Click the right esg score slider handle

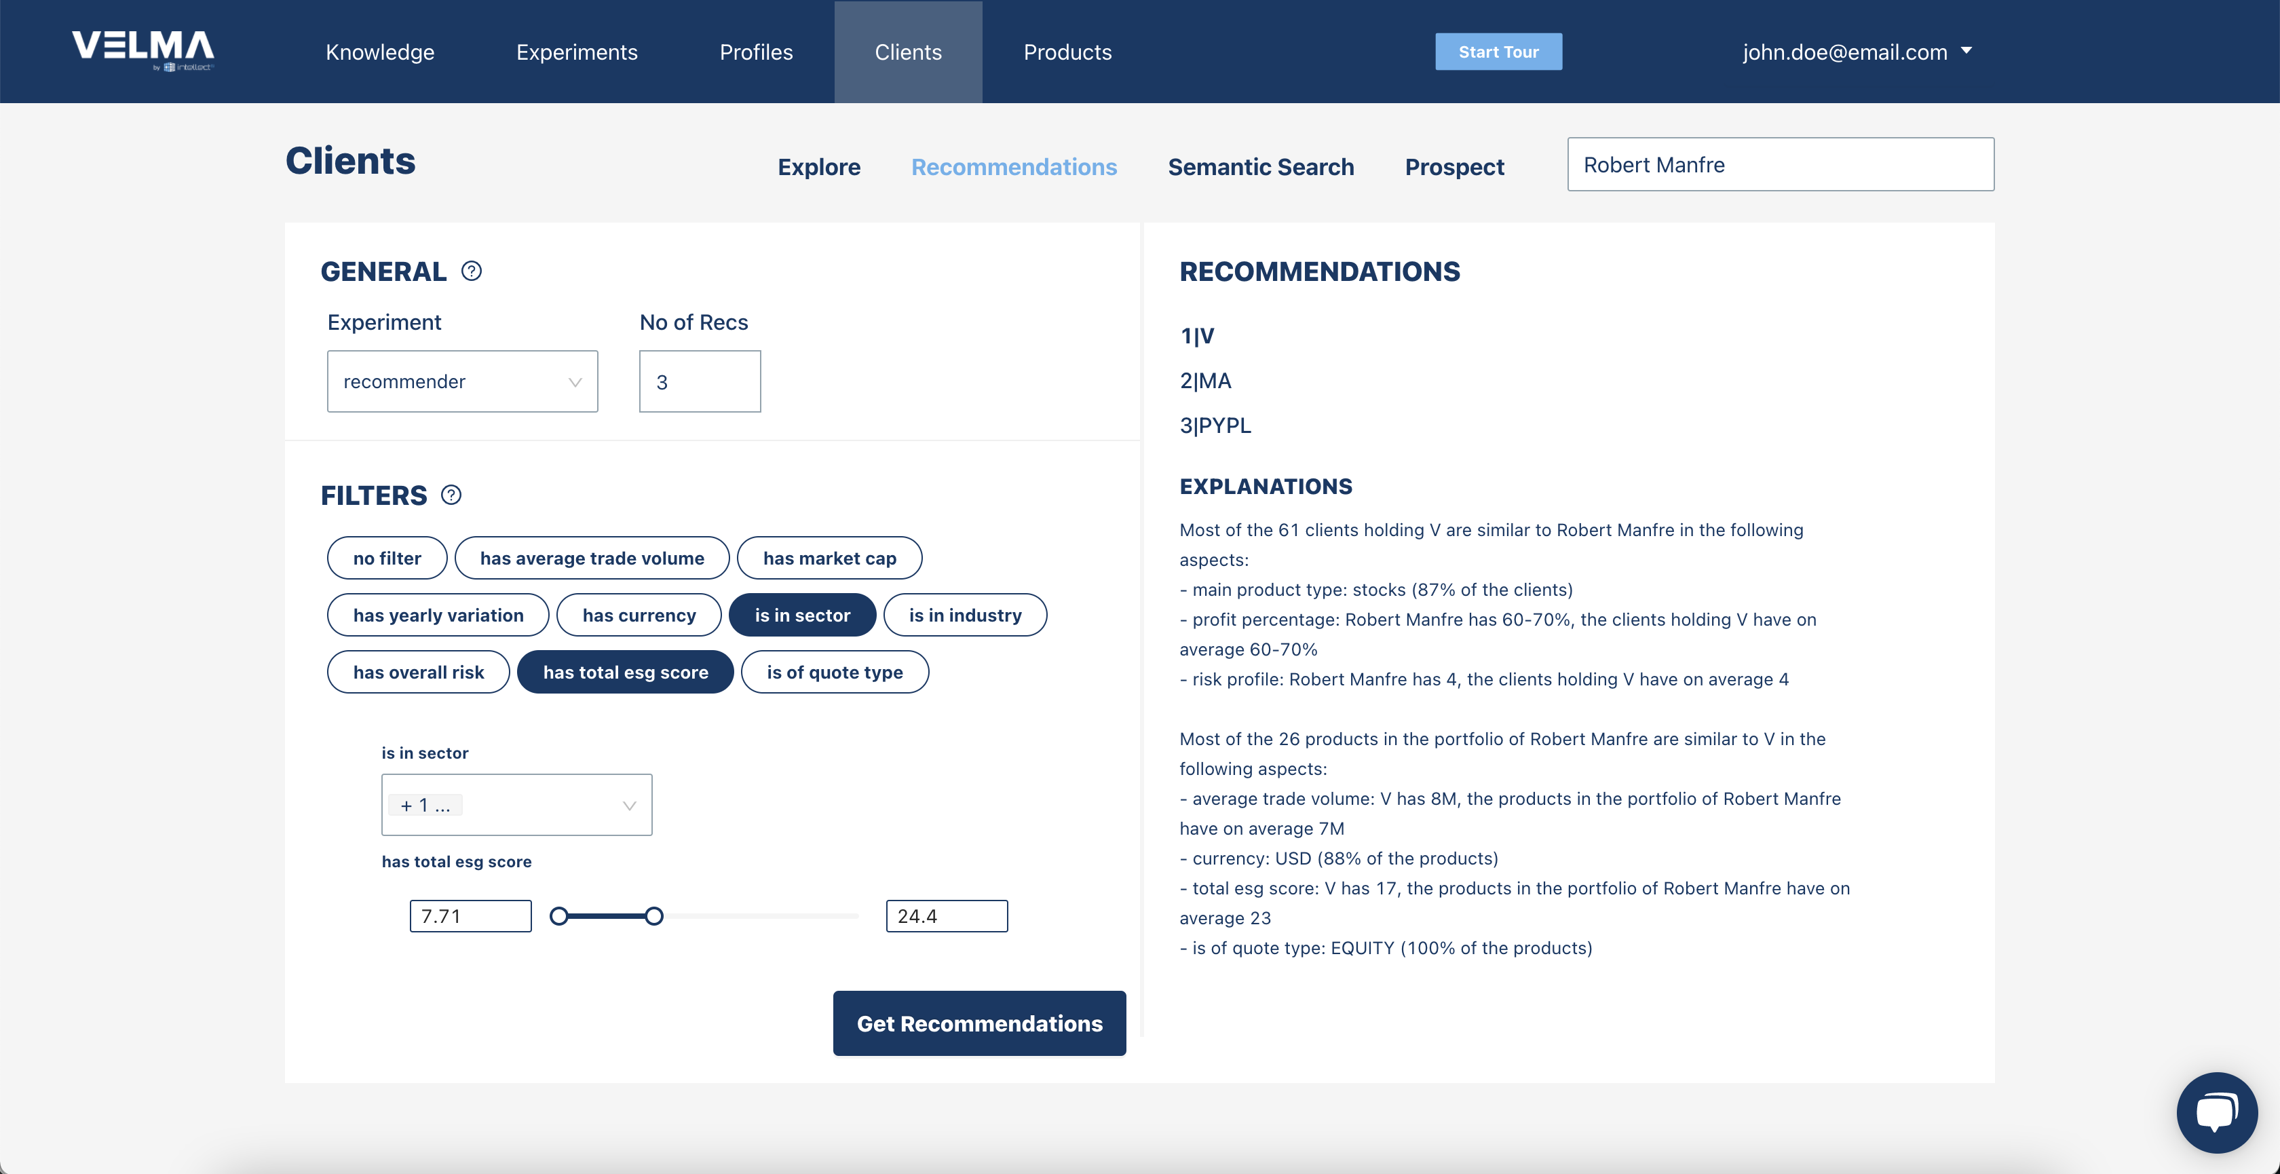tap(654, 916)
